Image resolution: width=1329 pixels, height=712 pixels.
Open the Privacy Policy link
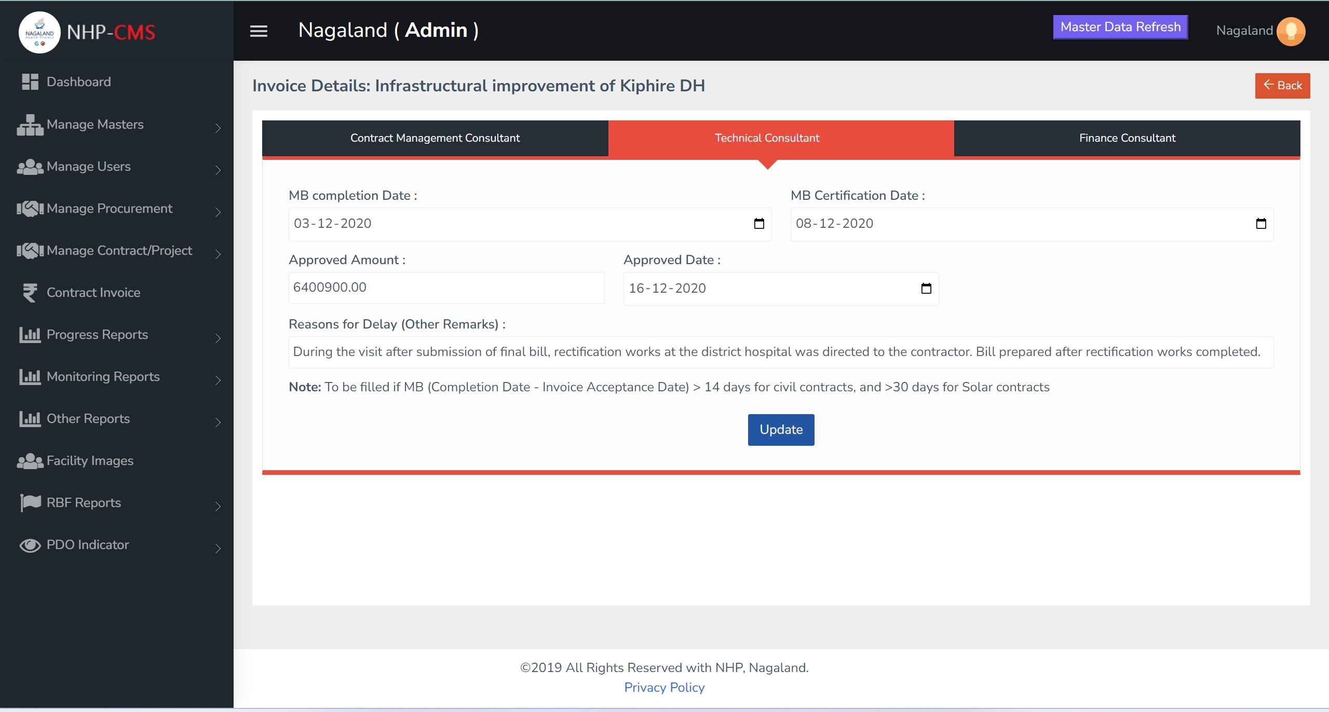[664, 688]
